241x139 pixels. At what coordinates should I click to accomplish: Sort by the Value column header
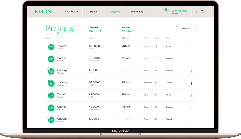click(x=91, y=38)
